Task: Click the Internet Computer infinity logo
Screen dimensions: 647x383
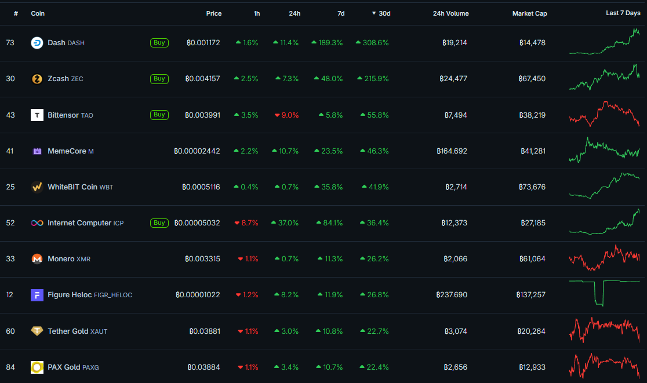Action: [37, 223]
